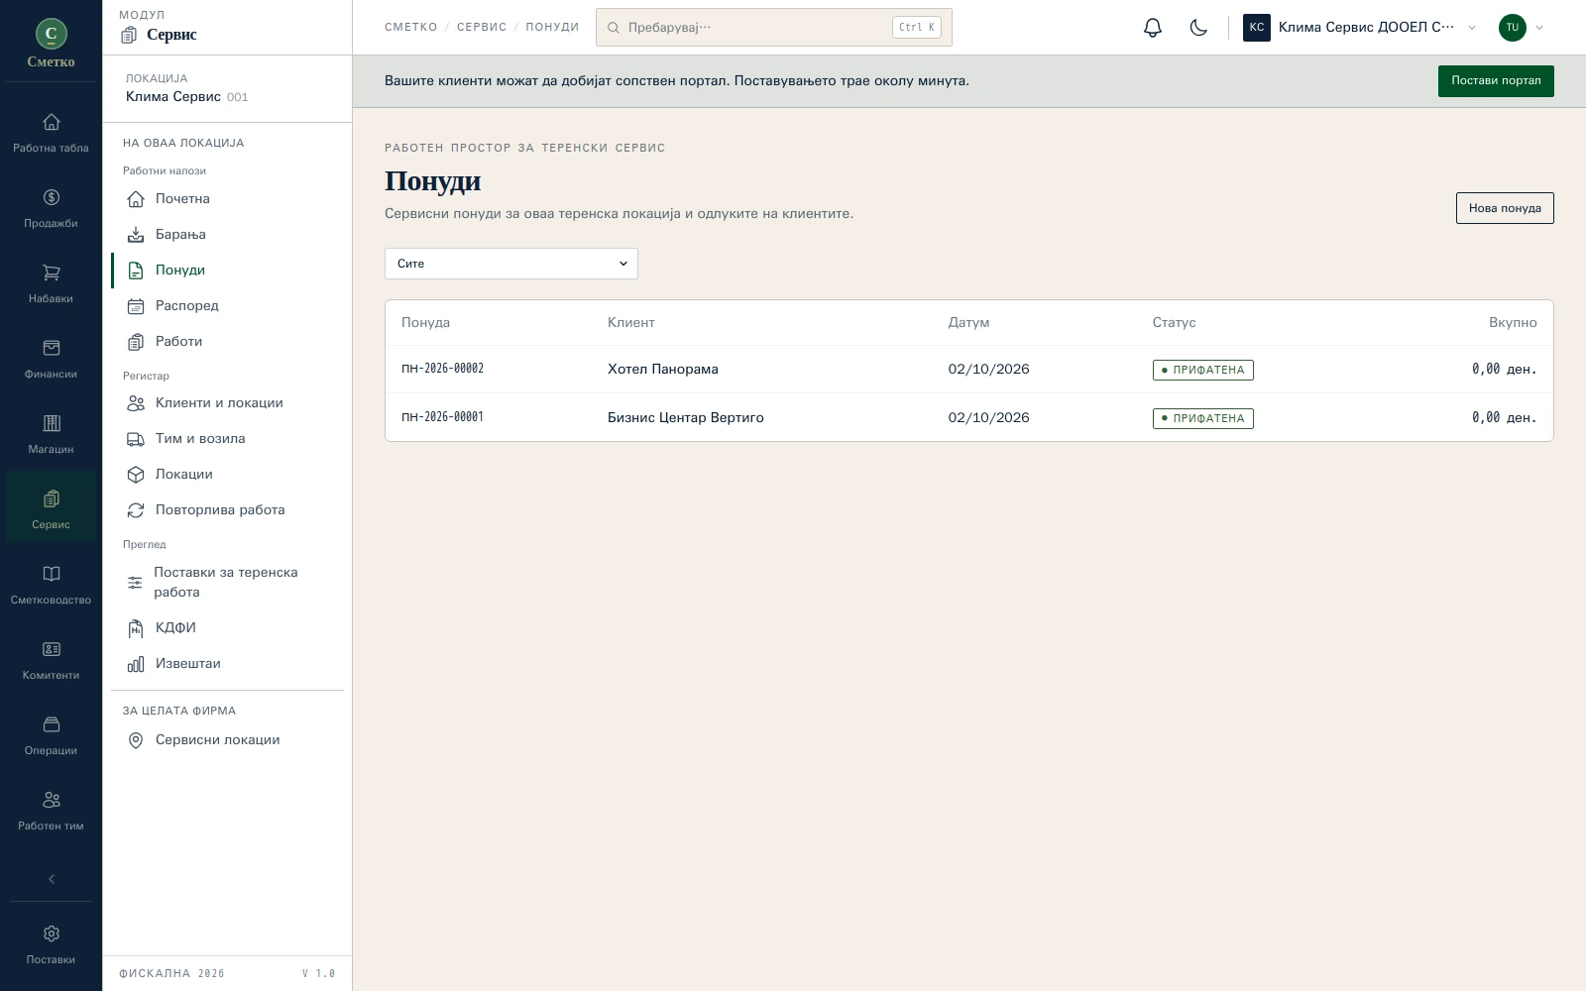Click the Сметко logo

pyautogui.click(x=51, y=44)
